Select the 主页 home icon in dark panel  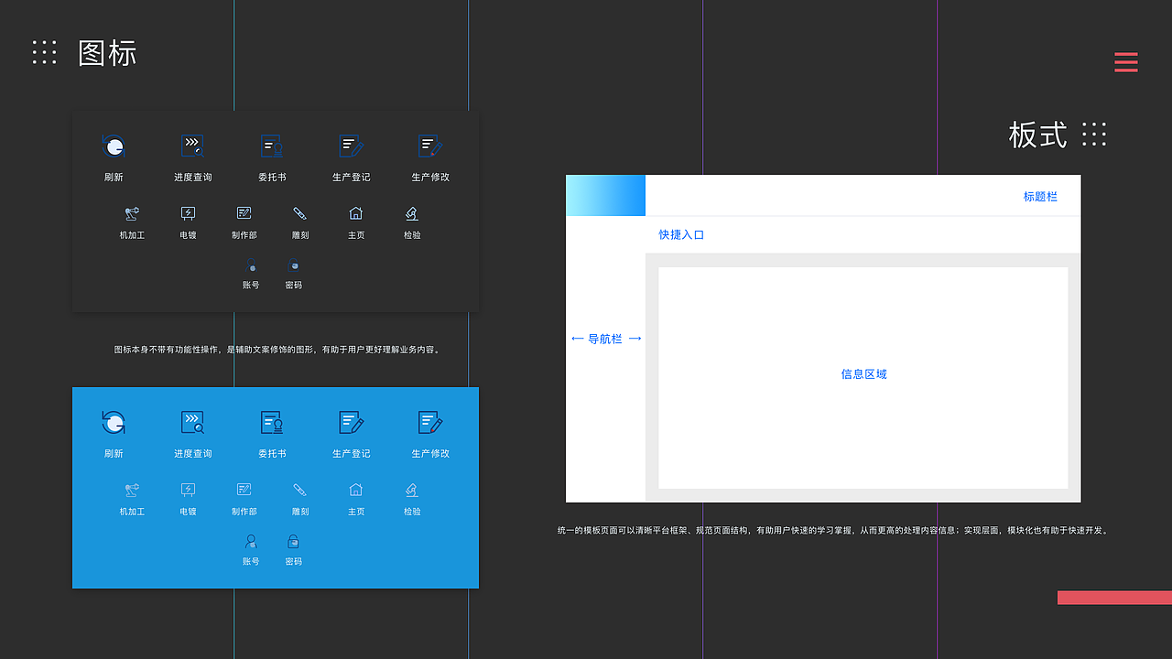356,213
